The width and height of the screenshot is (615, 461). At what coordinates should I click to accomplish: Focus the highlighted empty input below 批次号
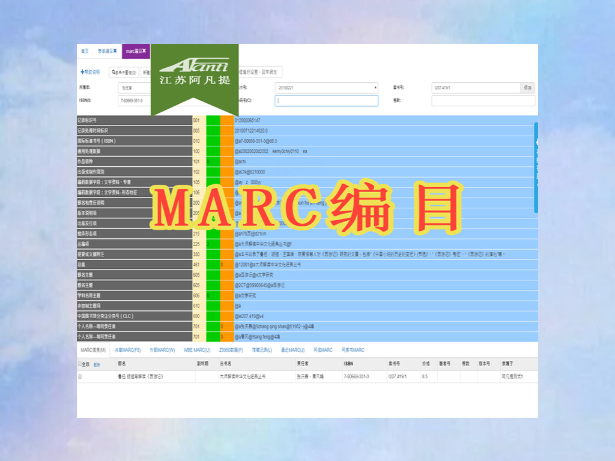pyautogui.click(x=326, y=101)
